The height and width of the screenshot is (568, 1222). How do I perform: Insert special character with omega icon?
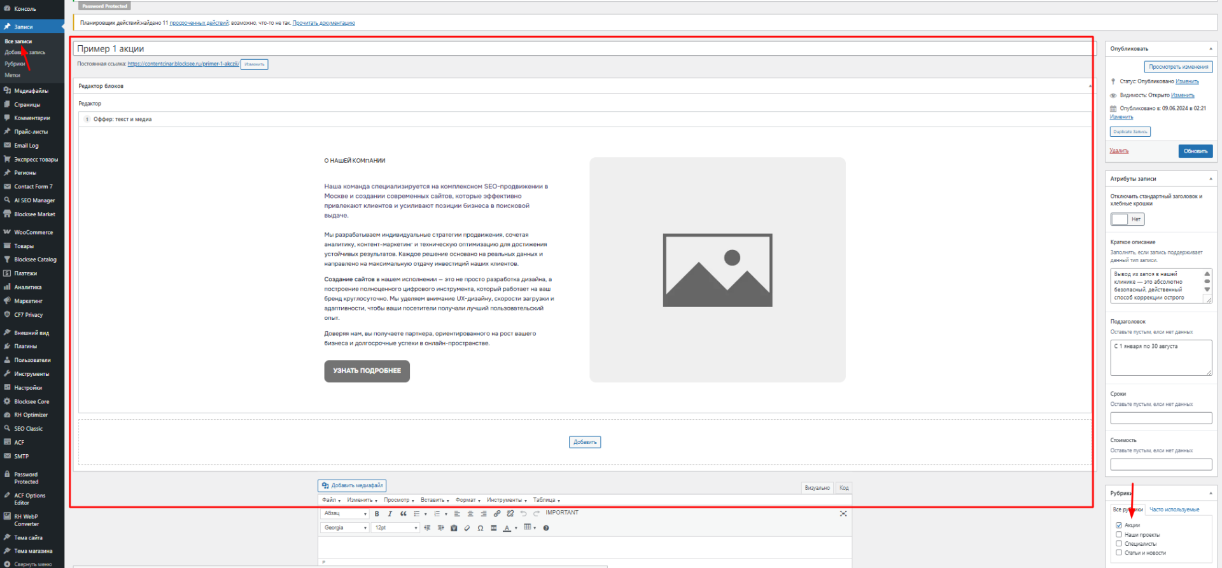coord(481,529)
